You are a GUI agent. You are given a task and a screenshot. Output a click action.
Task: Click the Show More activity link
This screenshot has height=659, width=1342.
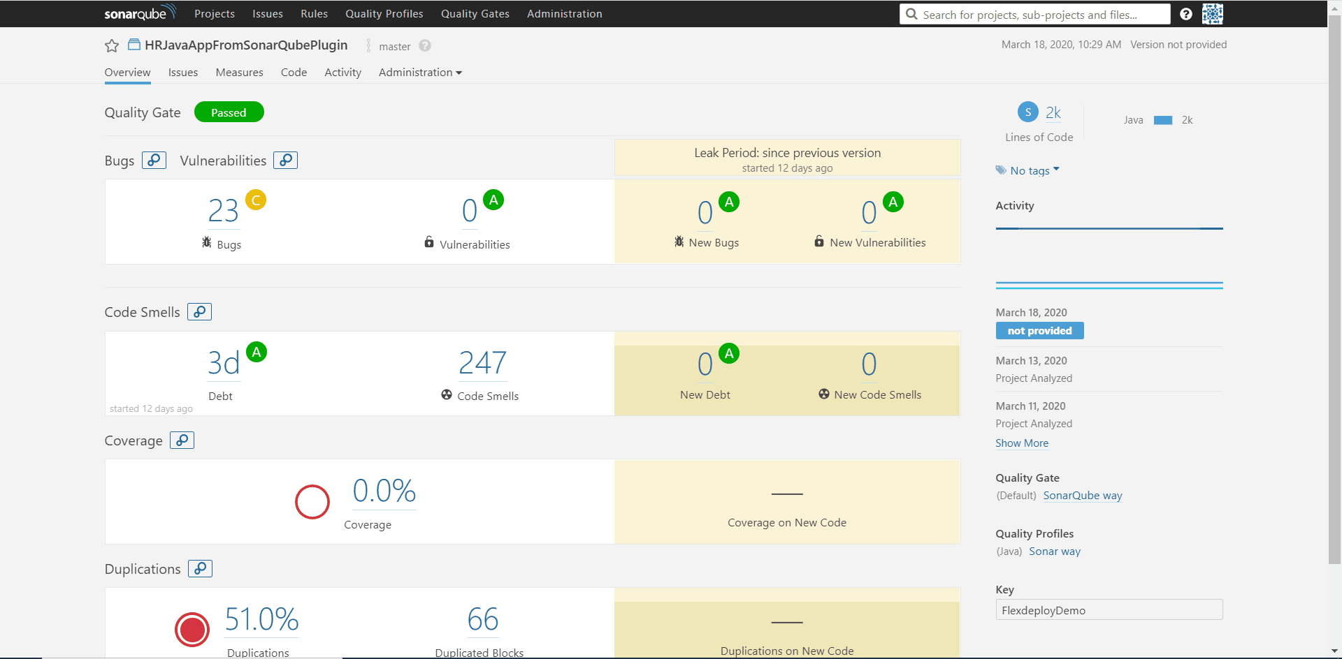tap(1022, 443)
